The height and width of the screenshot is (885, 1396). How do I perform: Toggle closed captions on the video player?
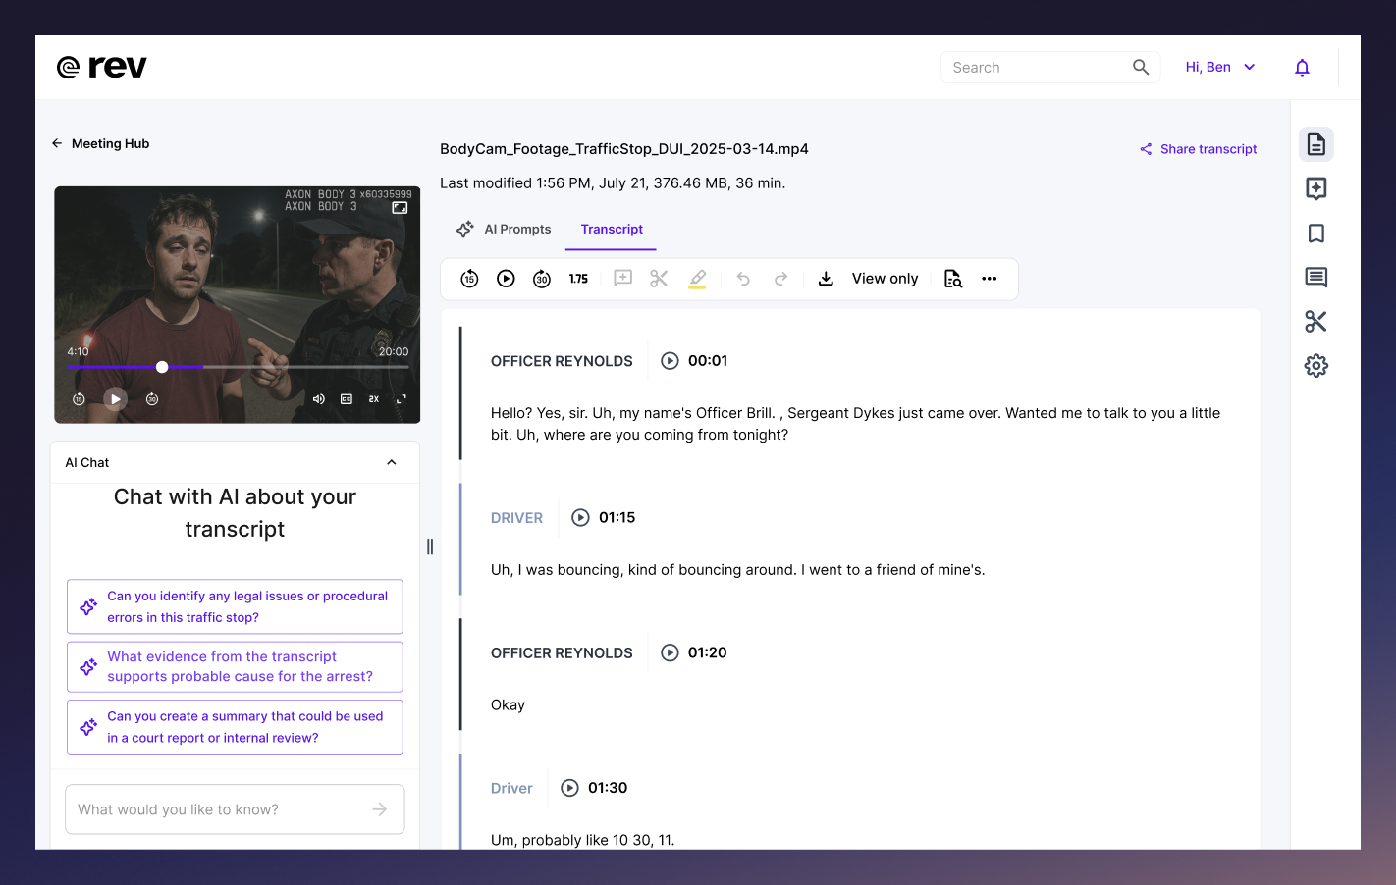point(346,398)
